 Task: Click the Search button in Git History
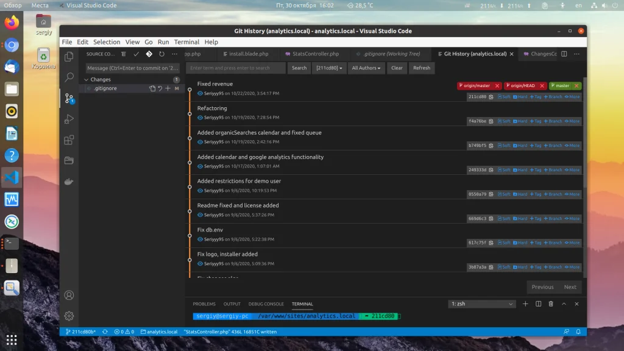point(299,68)
